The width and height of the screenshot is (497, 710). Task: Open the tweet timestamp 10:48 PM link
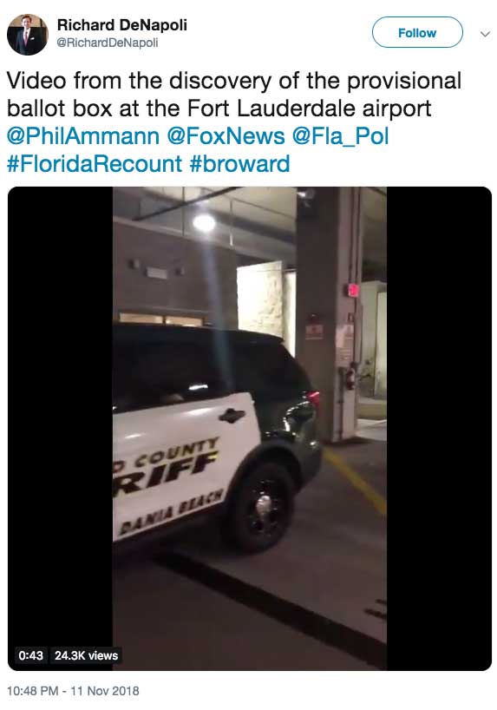[33, 691]
